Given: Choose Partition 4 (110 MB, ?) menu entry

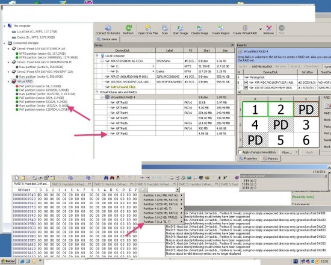Looking at the screenshot, I should point(162,208).
